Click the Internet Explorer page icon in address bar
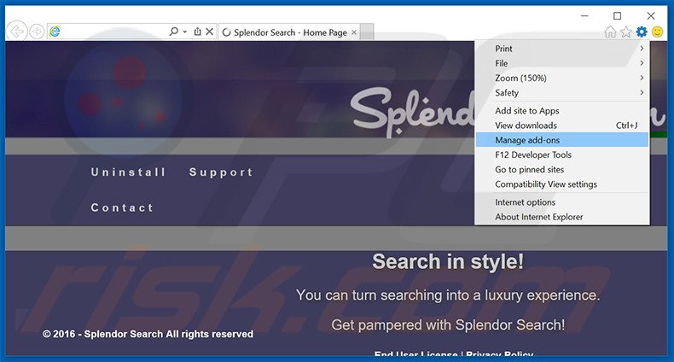This screenshot has height=362, width=674. click(x=55, y=32)
